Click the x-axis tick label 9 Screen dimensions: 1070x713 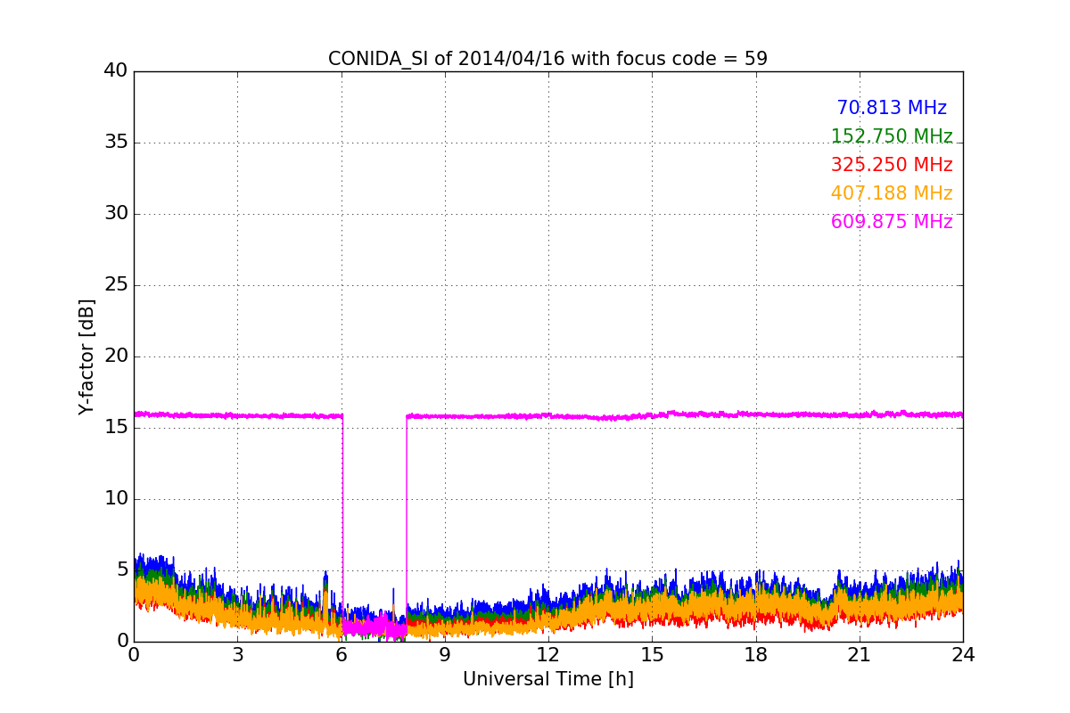pos(445,655)
